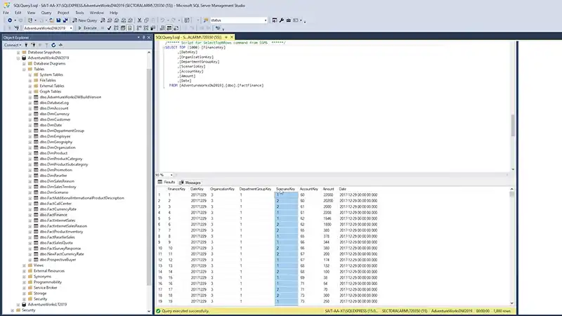Click 'Query executed successfully.' status text

pyautogui.click(x=185, y=311)
